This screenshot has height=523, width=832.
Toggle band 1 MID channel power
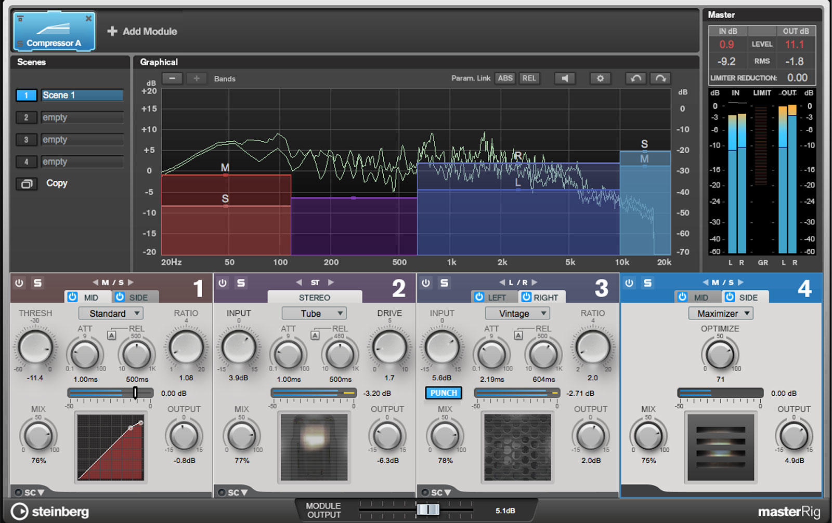[72, 297]
